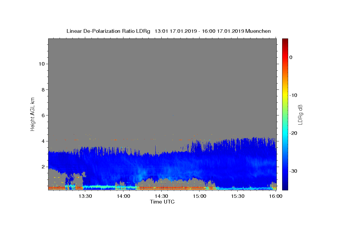
Task: Click the 'Time UTC' axis label
Action: (162, 202)
